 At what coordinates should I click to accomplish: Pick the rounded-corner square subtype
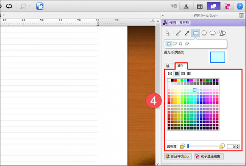[x=187, y=44]
